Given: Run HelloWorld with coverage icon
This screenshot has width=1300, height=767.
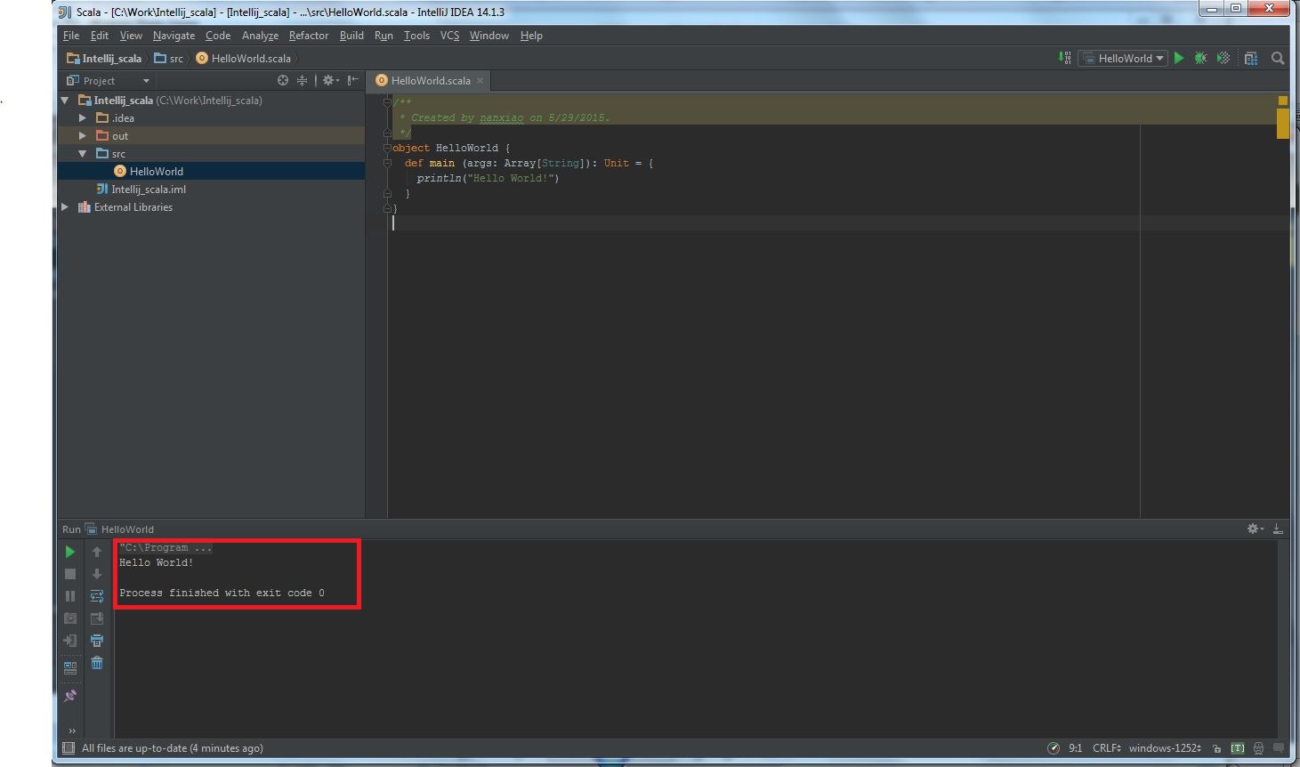Looking at the screenshot, I should tap(1223, 58).
